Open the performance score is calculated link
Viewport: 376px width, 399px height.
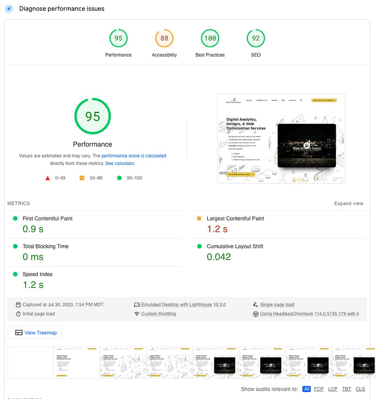click(134, 155)
